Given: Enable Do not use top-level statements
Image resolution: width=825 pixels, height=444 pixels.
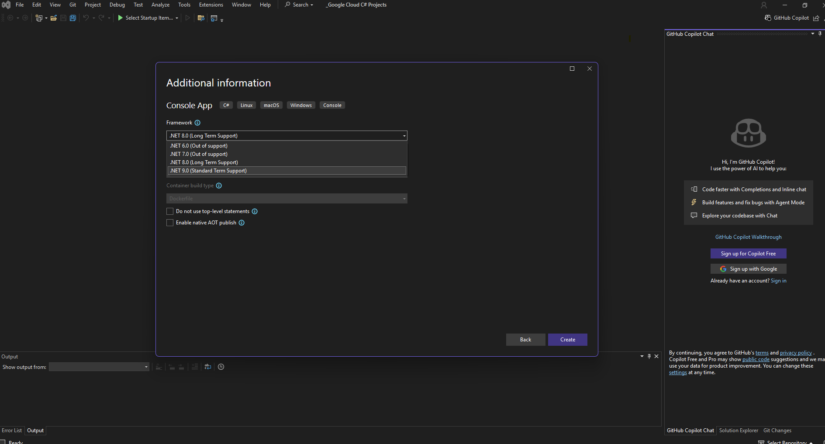Looking at the screenshot, I should pos(170,211).
